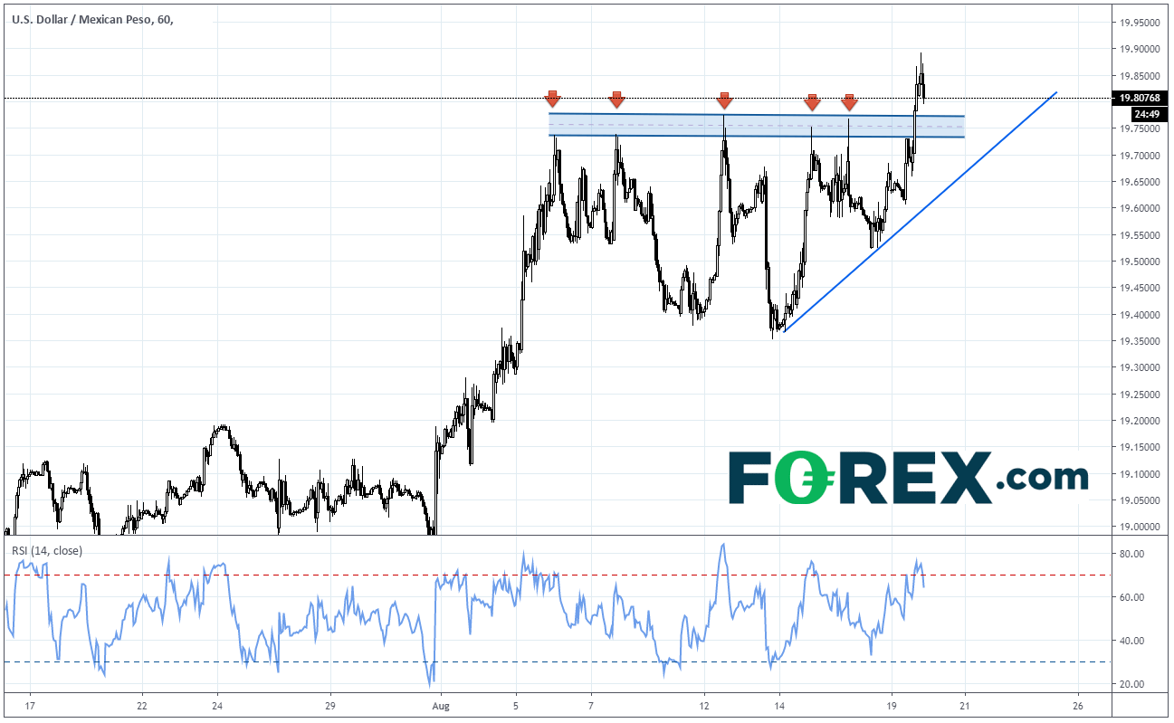Click the date label 5 on time axis
The width and height of the screenshot is (1174, 723).
[x=515, y=705]
